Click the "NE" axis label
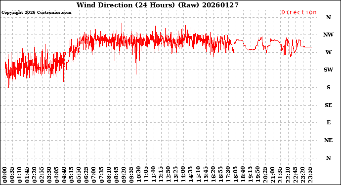 tap(328, 140)
